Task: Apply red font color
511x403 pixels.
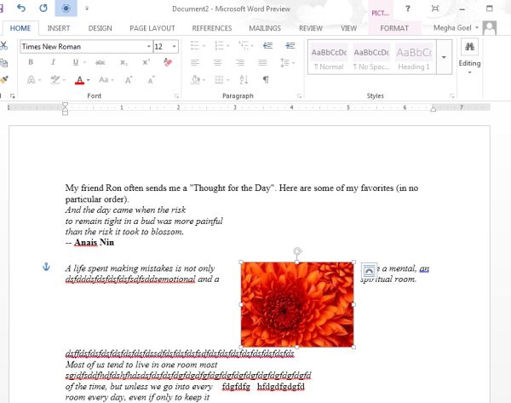Action: point(79,80)
